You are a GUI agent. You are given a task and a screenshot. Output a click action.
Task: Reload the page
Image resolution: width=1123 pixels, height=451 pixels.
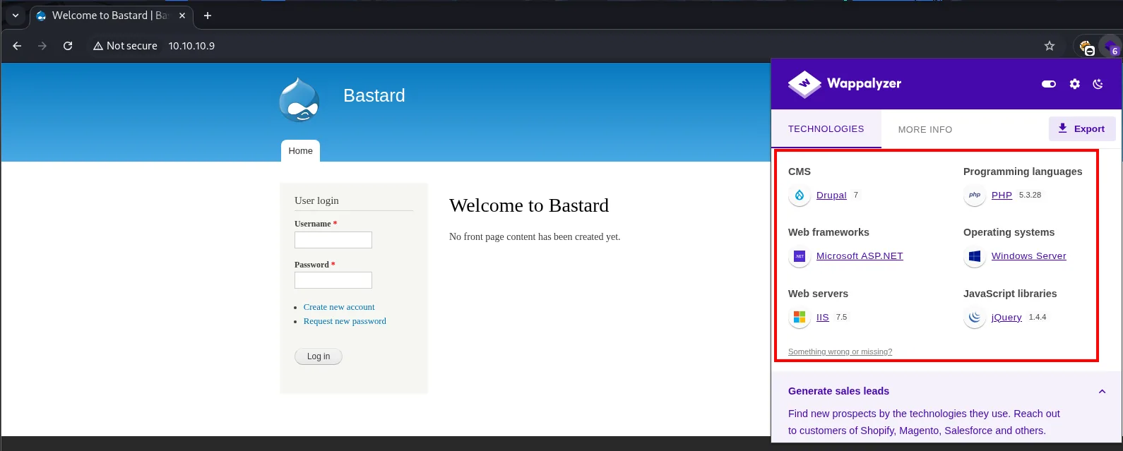point(68,46)
